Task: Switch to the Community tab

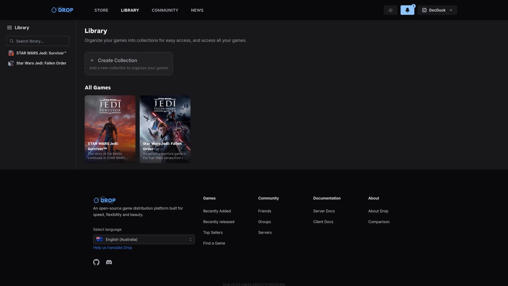Action: (x=165, y=10)
